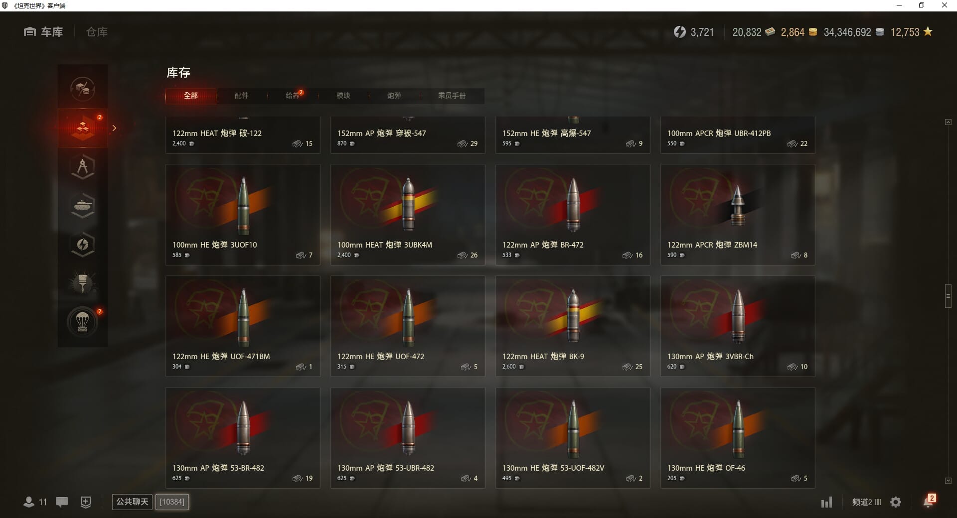Open the 乘员手册 tab
This screenshot has height=518, width=957.
tap(452, 96)
